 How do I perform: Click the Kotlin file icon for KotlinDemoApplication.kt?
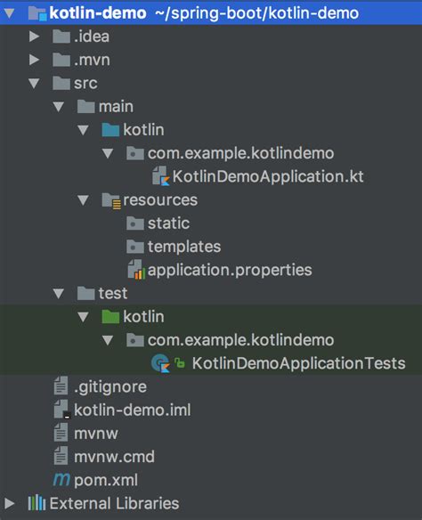pyautogui.click(x=161, y=176)
